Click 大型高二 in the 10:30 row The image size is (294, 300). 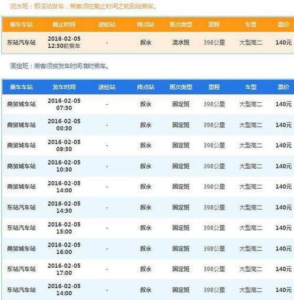pyautogui.click(x=251, y=166)
